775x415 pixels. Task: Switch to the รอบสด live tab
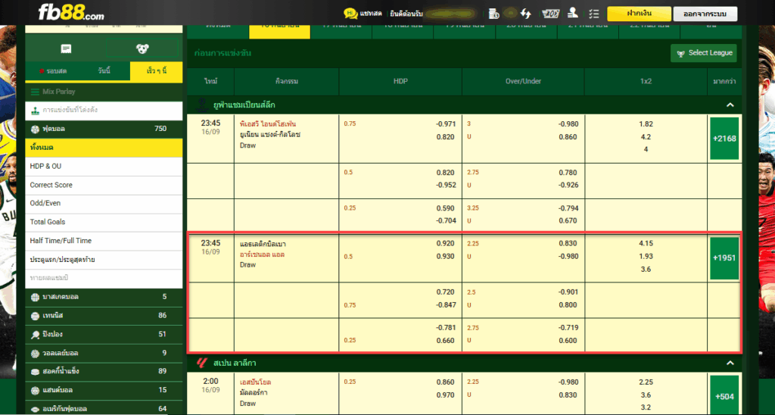53,71
